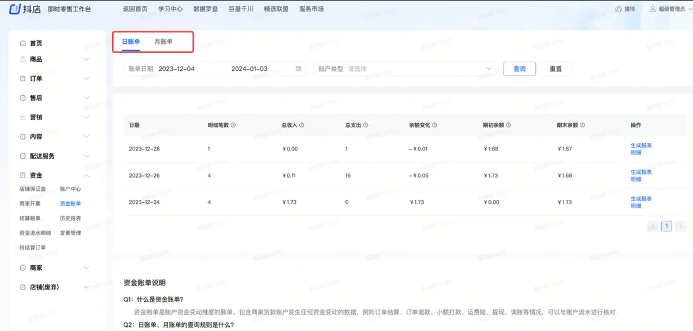This screenshot has width=693, height=331.
Task: Click 明细 for 2023-12-26 row
Action: tap(636, 179)
